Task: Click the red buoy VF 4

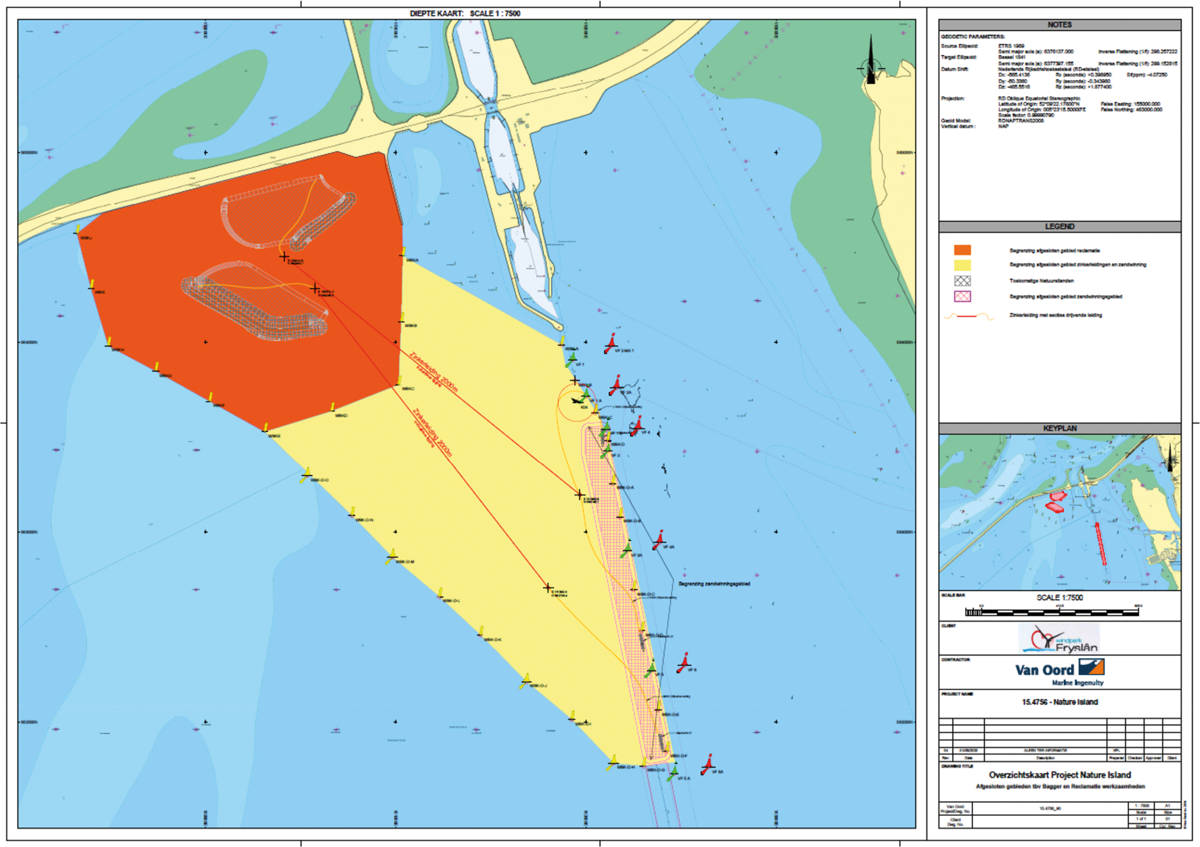Action: click(637, 427)
